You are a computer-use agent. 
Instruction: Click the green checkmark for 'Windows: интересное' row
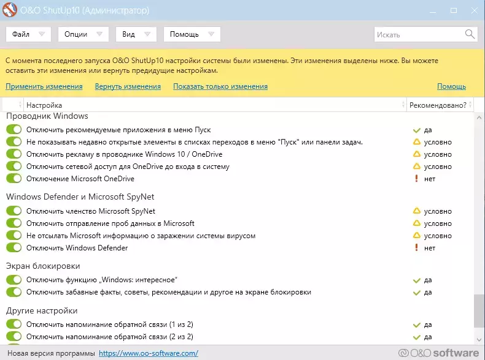pyautogui.click(x=417, y=280)
